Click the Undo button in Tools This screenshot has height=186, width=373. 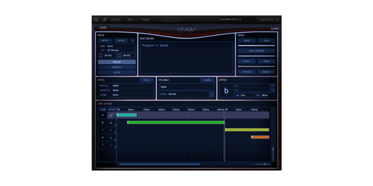[247, 41]
